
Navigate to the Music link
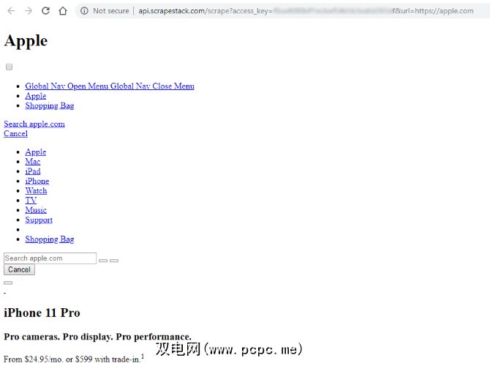tap(36, 210)
